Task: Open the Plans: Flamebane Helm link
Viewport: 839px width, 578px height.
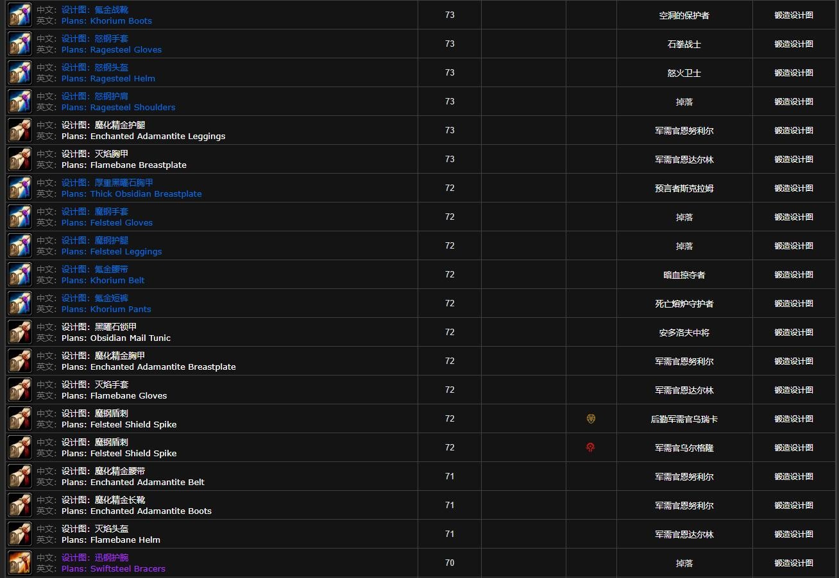Action: click(110, 540)
